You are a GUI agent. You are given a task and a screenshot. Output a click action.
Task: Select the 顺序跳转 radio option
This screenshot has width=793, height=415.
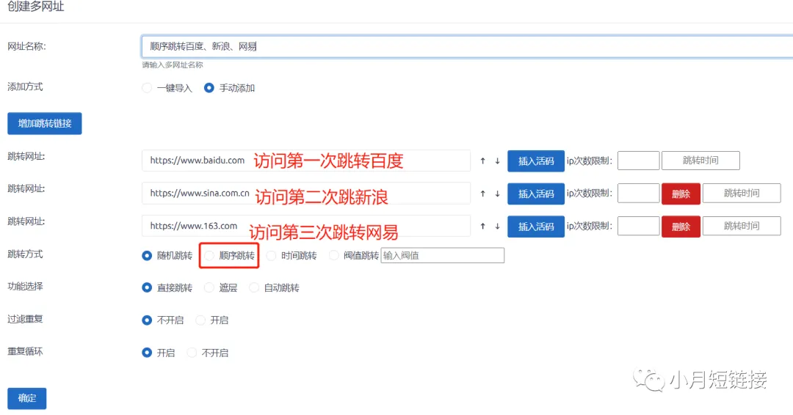[x=210, y=256]
